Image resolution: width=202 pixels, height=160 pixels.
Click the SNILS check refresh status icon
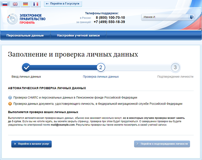pyautogui.click(x=10, y=97)
